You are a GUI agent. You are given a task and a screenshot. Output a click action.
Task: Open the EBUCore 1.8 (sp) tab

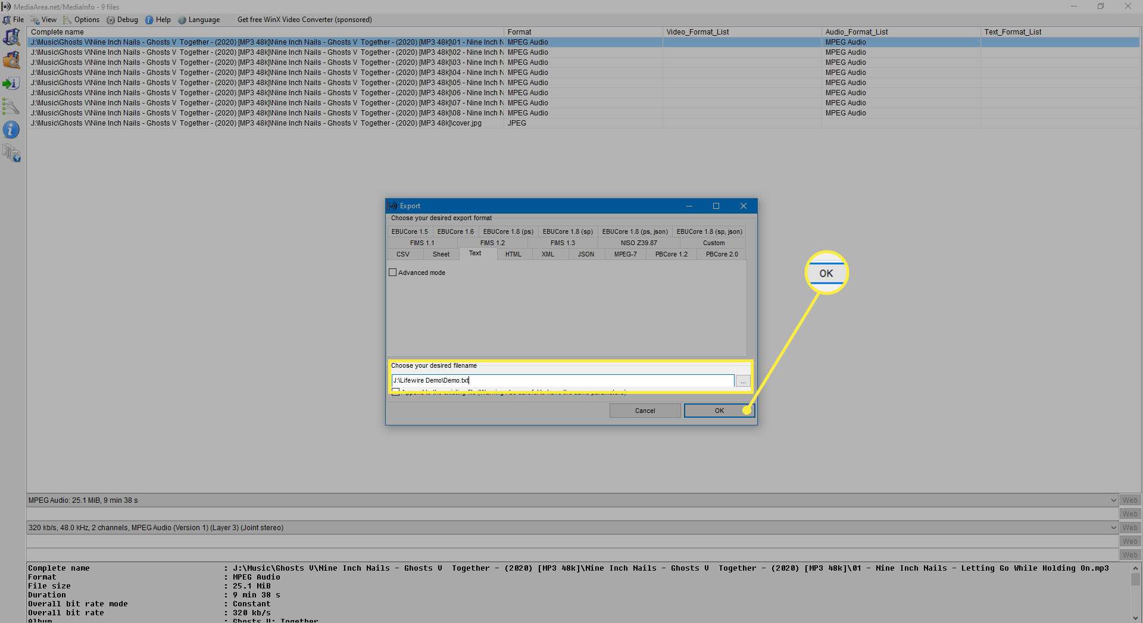[x=568, y=231]
